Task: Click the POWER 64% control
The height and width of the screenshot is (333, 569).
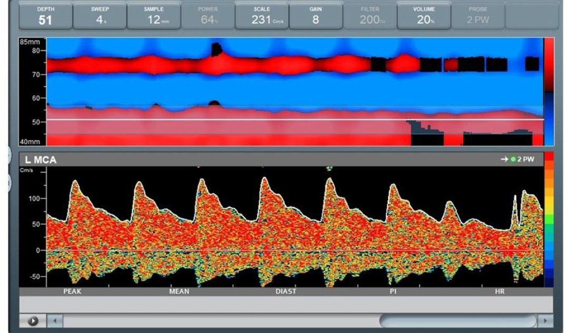Action: 208,15
